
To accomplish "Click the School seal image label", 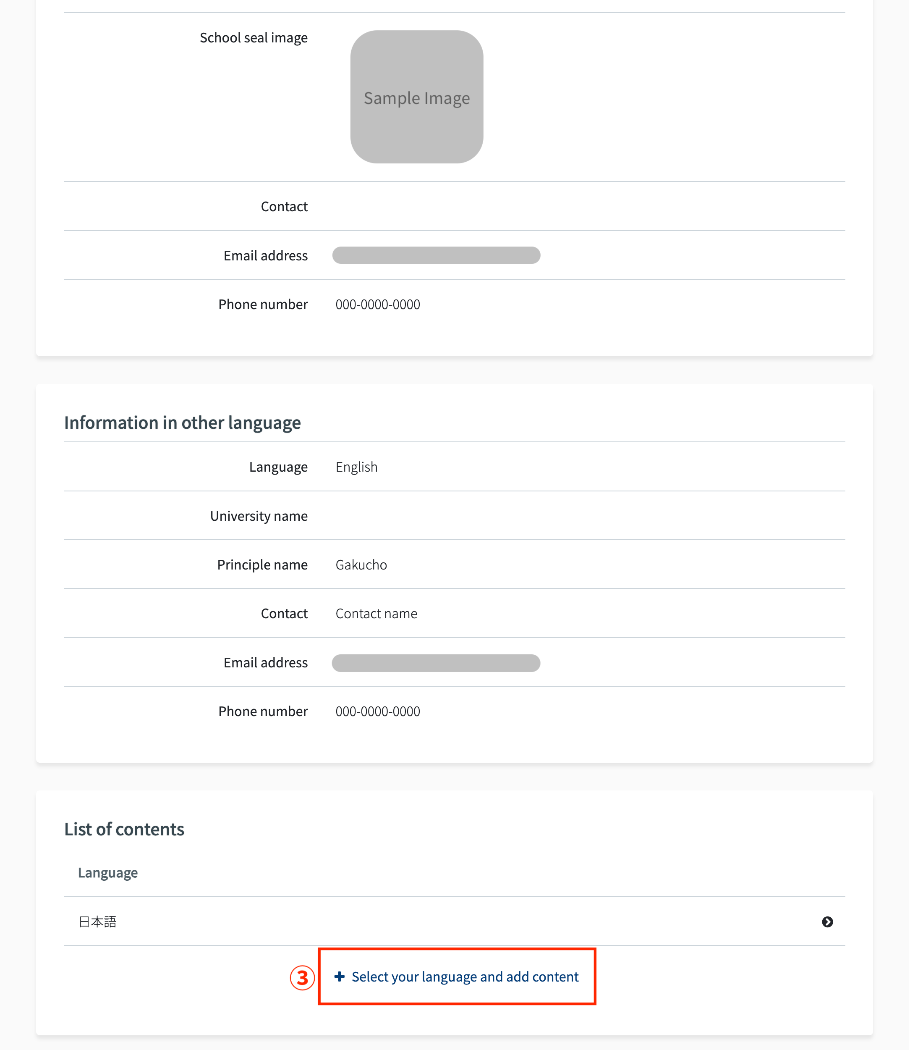I will (x=254, y=38).
